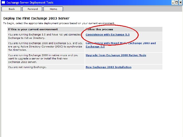183x137 pixels.
Task: Minimize the Deployment Tools window
Action: [173, 3]
